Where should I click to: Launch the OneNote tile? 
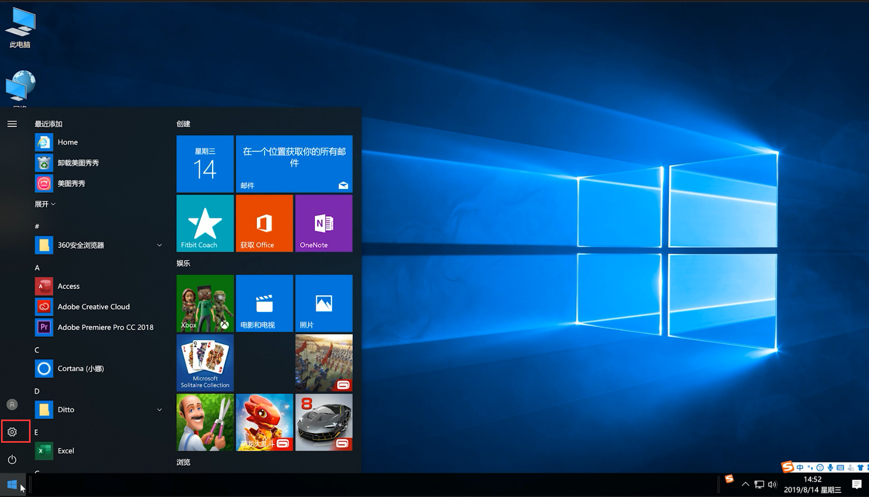324,223
